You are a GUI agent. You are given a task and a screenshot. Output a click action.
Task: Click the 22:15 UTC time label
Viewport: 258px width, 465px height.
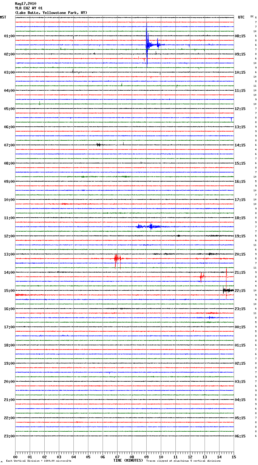click(240, 290)
